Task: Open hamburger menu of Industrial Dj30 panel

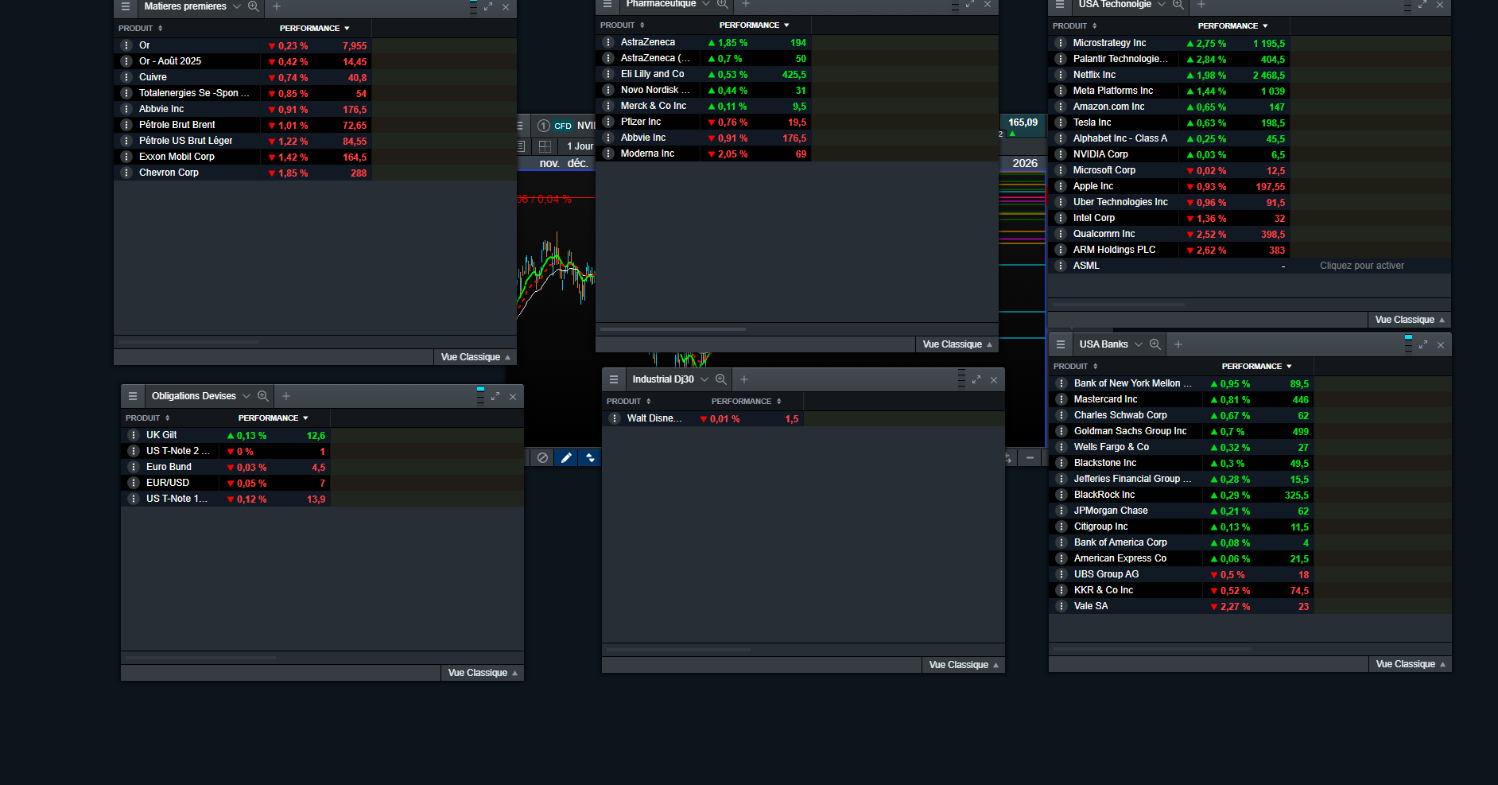Action: tap(614, 379)
